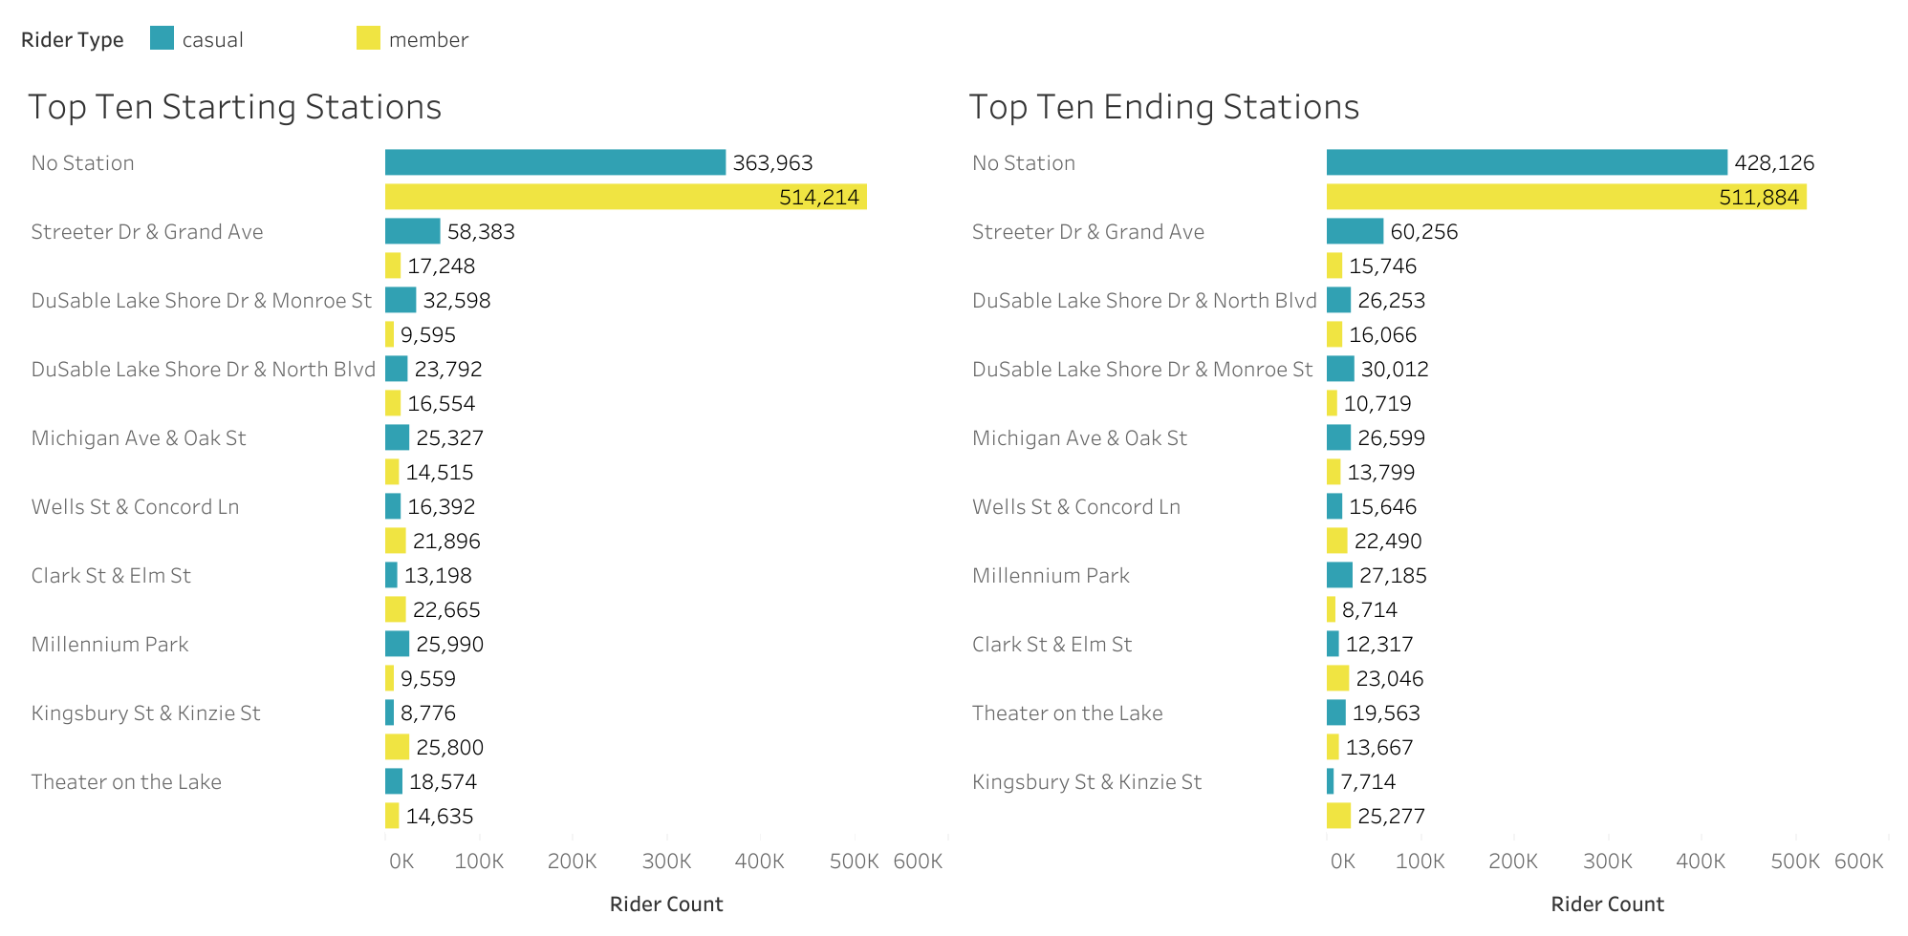Image resolution: width=1908 pixels, height=936 pixels.
Task: Select the 'casual' legend label
Action: tap(212, 40)
